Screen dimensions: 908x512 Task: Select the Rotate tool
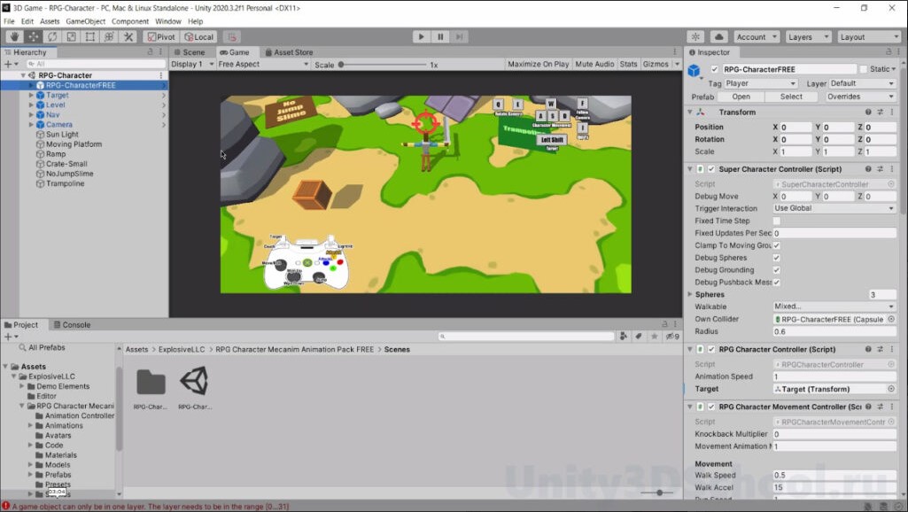(52, 36)
